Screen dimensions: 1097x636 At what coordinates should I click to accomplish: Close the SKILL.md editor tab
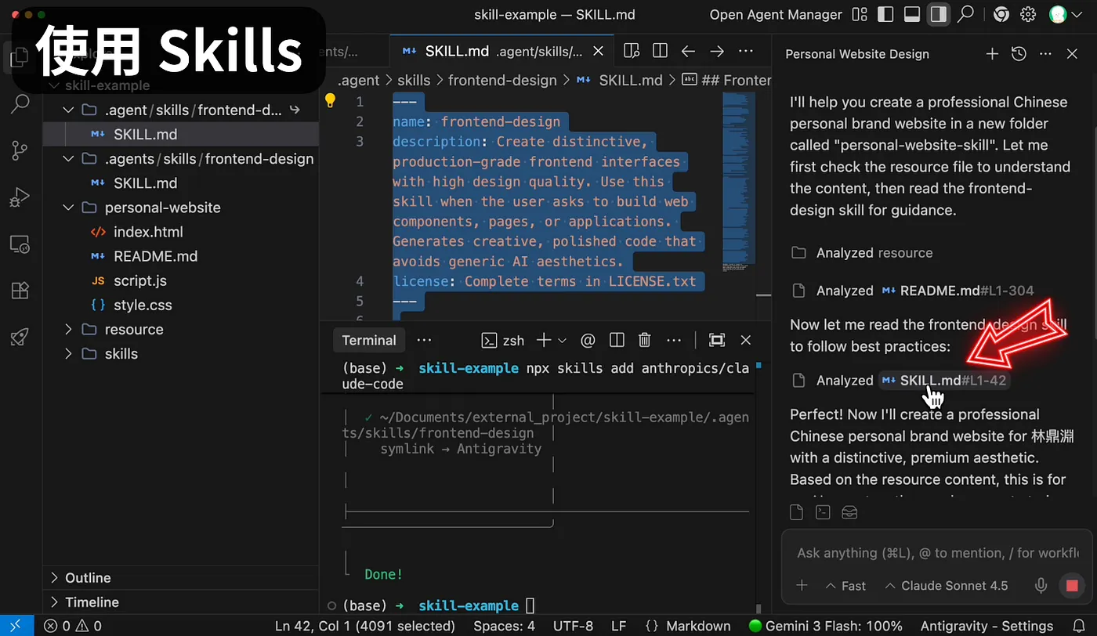pos(599,52)
